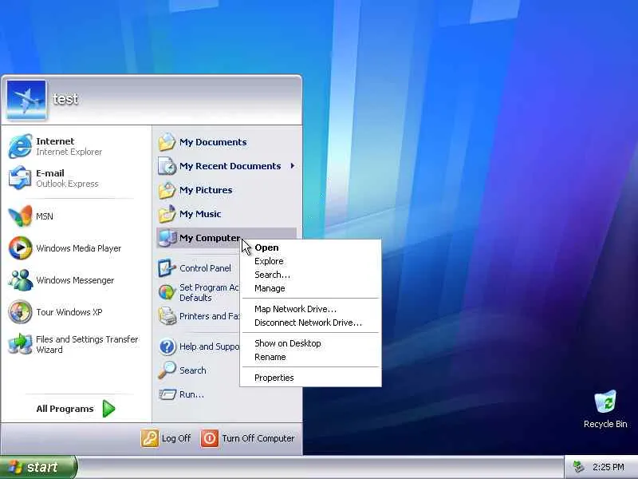Click My Documents label
Screen dimensions: 638x479
[x=213, y=142]
